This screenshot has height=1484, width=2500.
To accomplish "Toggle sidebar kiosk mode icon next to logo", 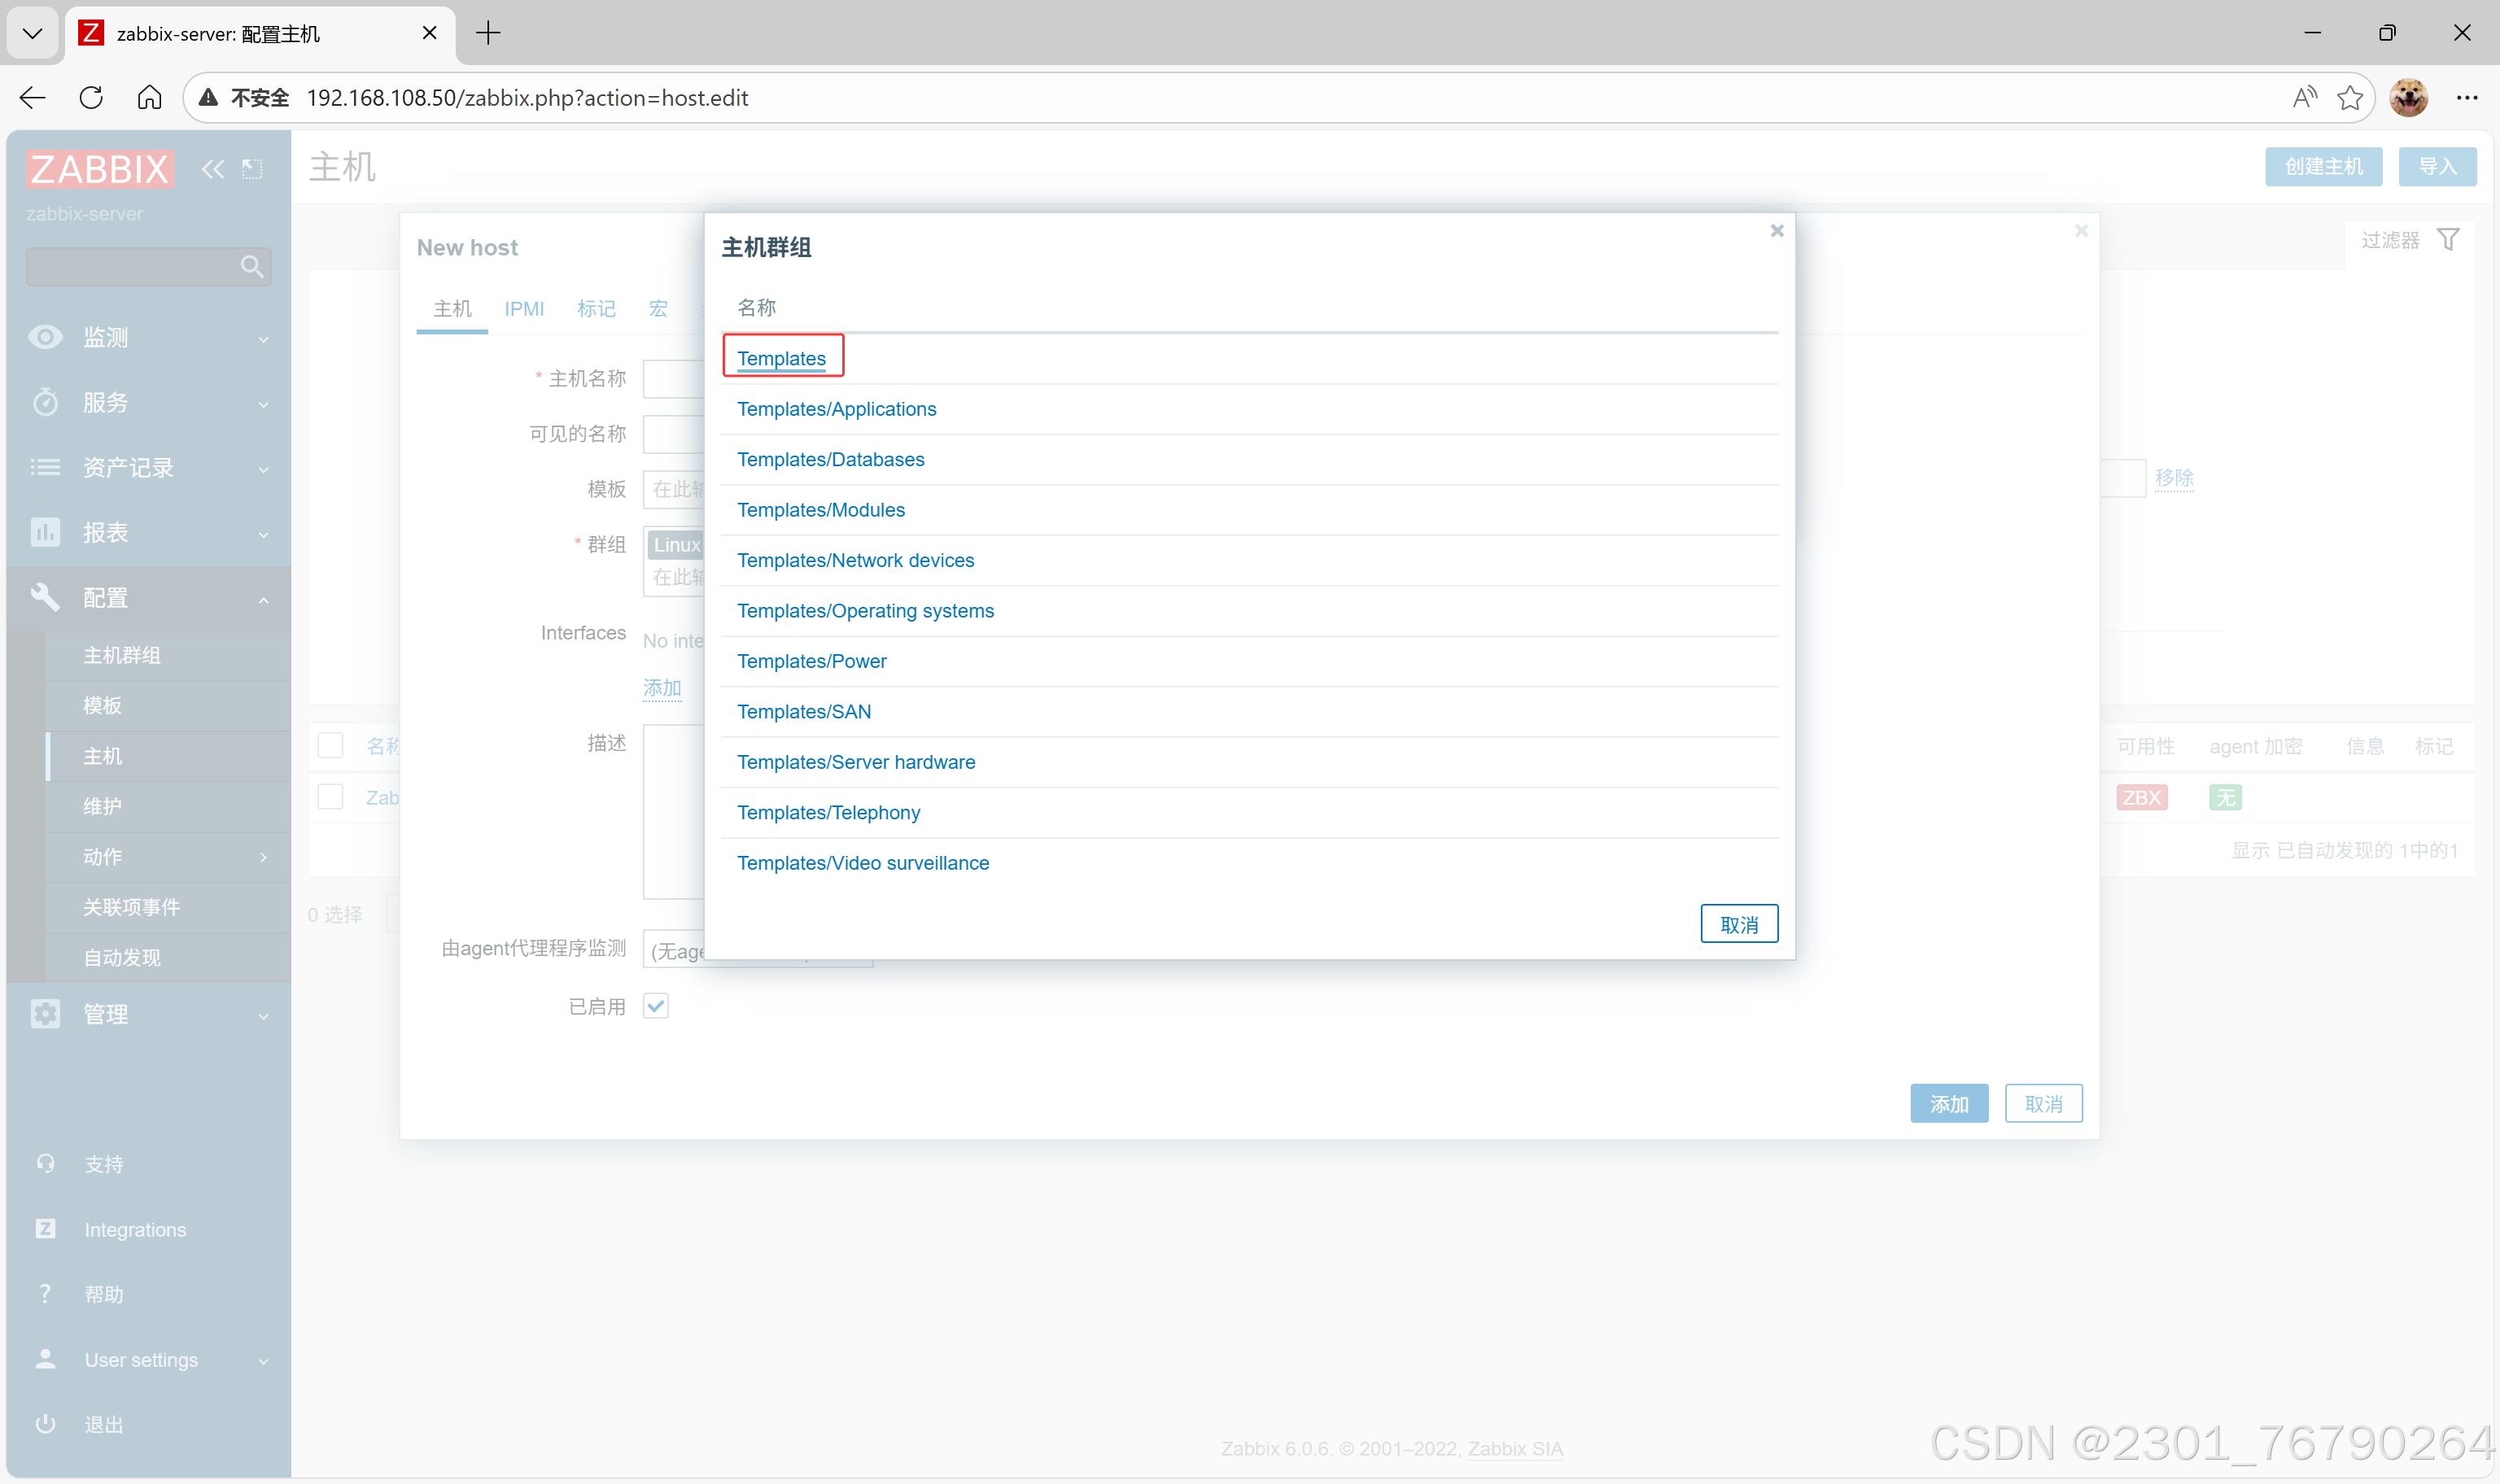I will pos(252,169).
